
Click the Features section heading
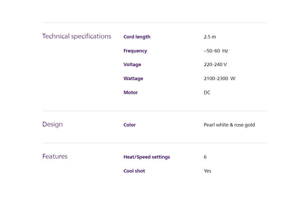tap(55, 157)
